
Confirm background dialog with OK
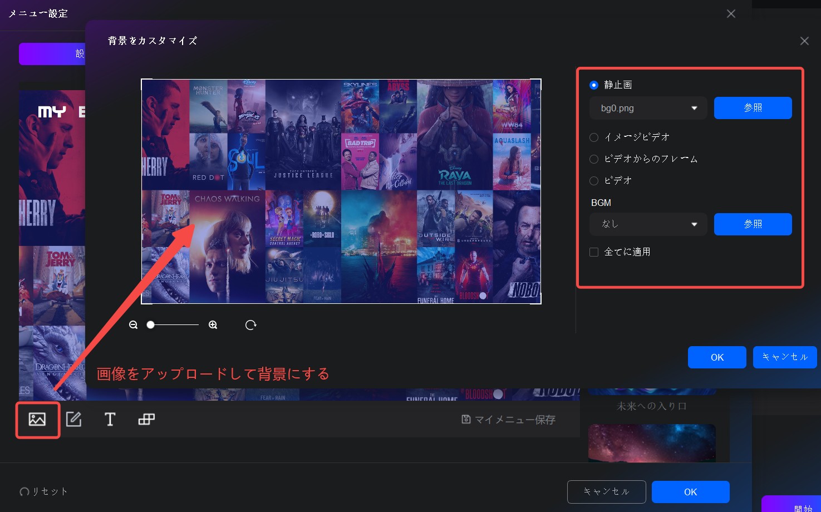tap(717, 357)
